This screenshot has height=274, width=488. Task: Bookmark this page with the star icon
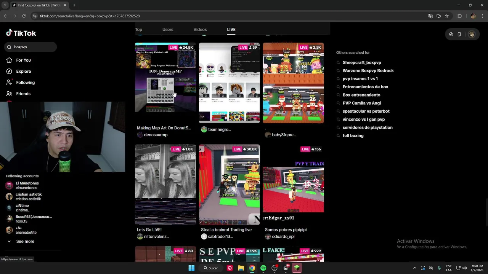[x=447, y=16]
